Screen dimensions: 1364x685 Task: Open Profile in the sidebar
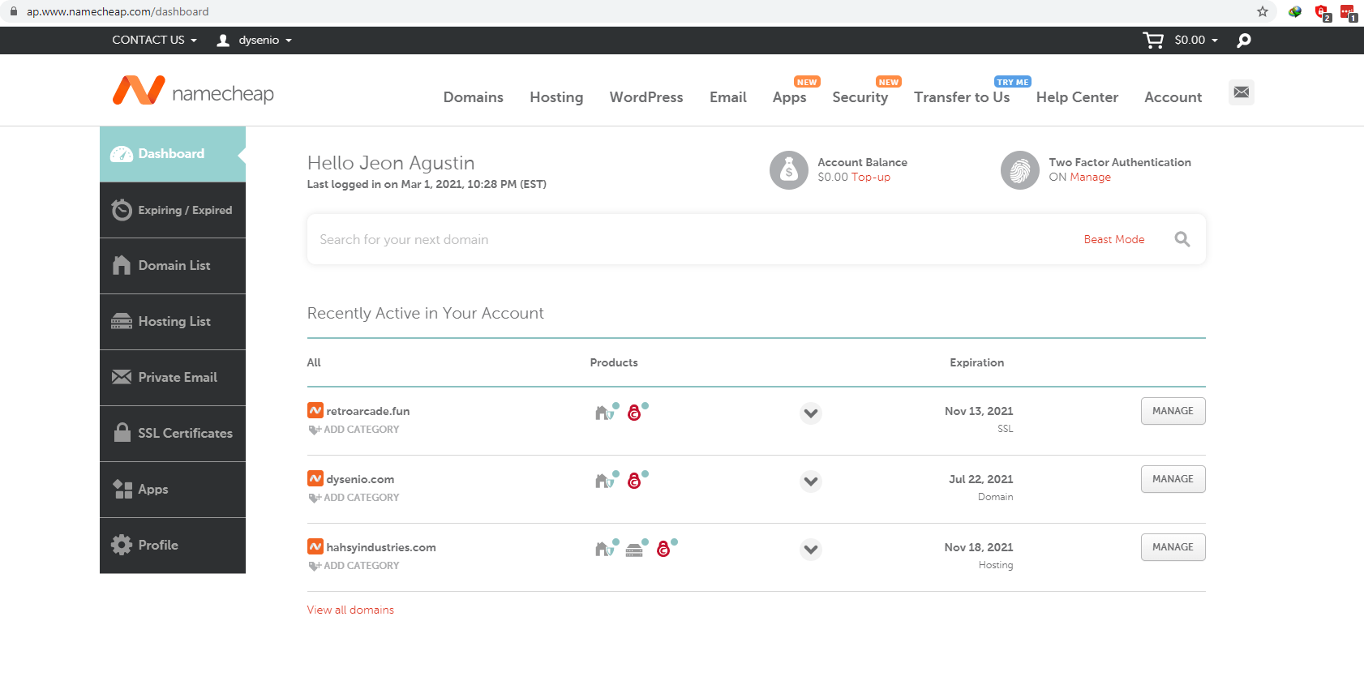click(x=173, y=546)
